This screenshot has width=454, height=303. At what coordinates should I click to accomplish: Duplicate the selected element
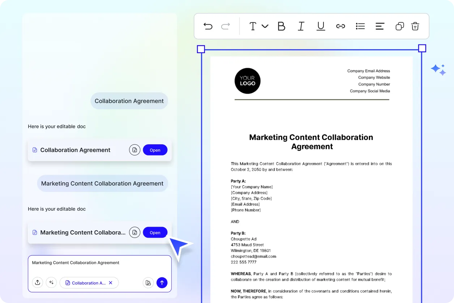399,26
